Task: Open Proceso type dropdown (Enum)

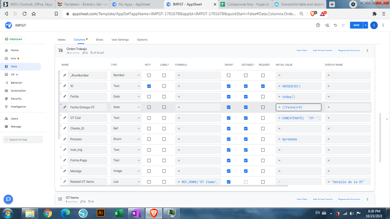Action: 126,139
